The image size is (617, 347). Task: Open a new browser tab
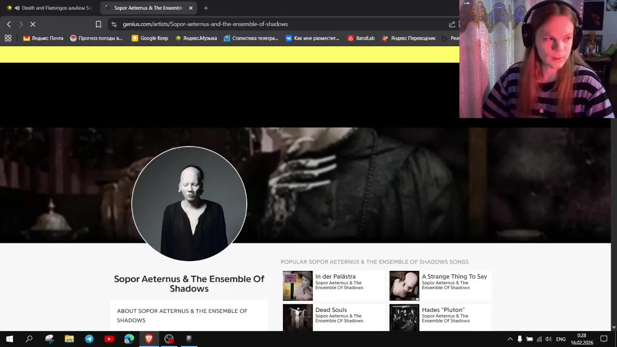(x=206, y=8)
